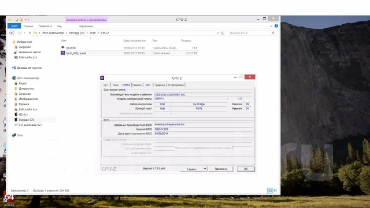Screen dimensions: 370x208
Task: Click Этот компьютер in the address path
Action: (x=53, y=33)
